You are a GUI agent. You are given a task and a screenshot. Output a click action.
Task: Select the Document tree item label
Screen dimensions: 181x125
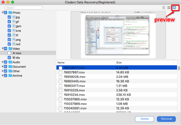[x=19, y=67]
